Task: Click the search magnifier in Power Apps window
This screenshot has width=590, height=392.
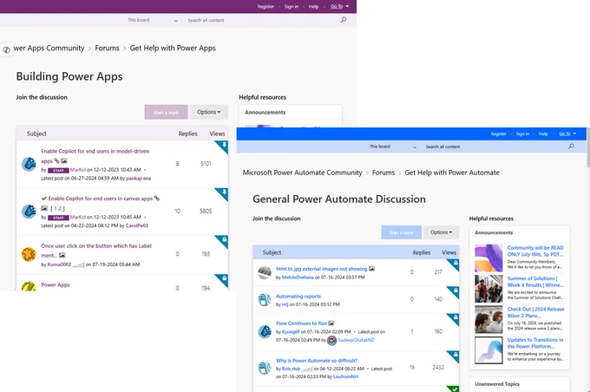Action: click(344, 20)
